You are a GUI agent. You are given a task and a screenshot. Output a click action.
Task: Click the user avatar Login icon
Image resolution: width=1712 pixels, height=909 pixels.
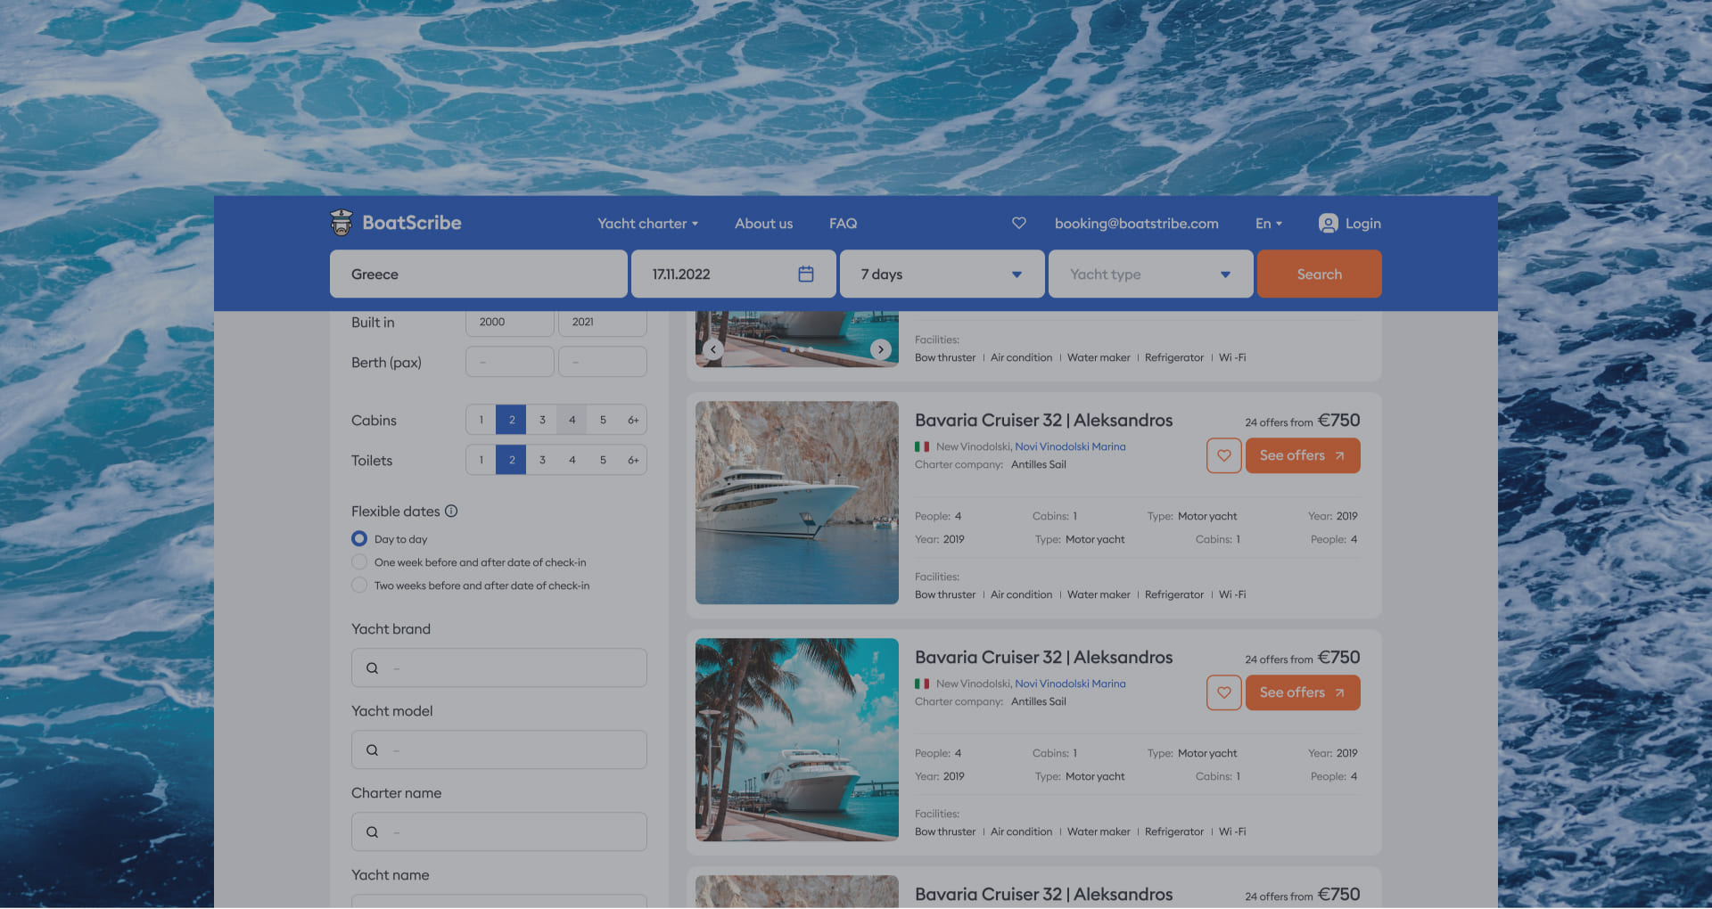pyautogui.click(x=1329, y=224)
